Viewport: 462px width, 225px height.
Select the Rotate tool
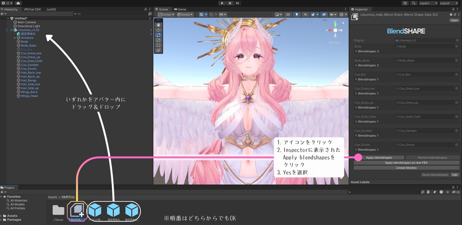(x=158, y=35)
